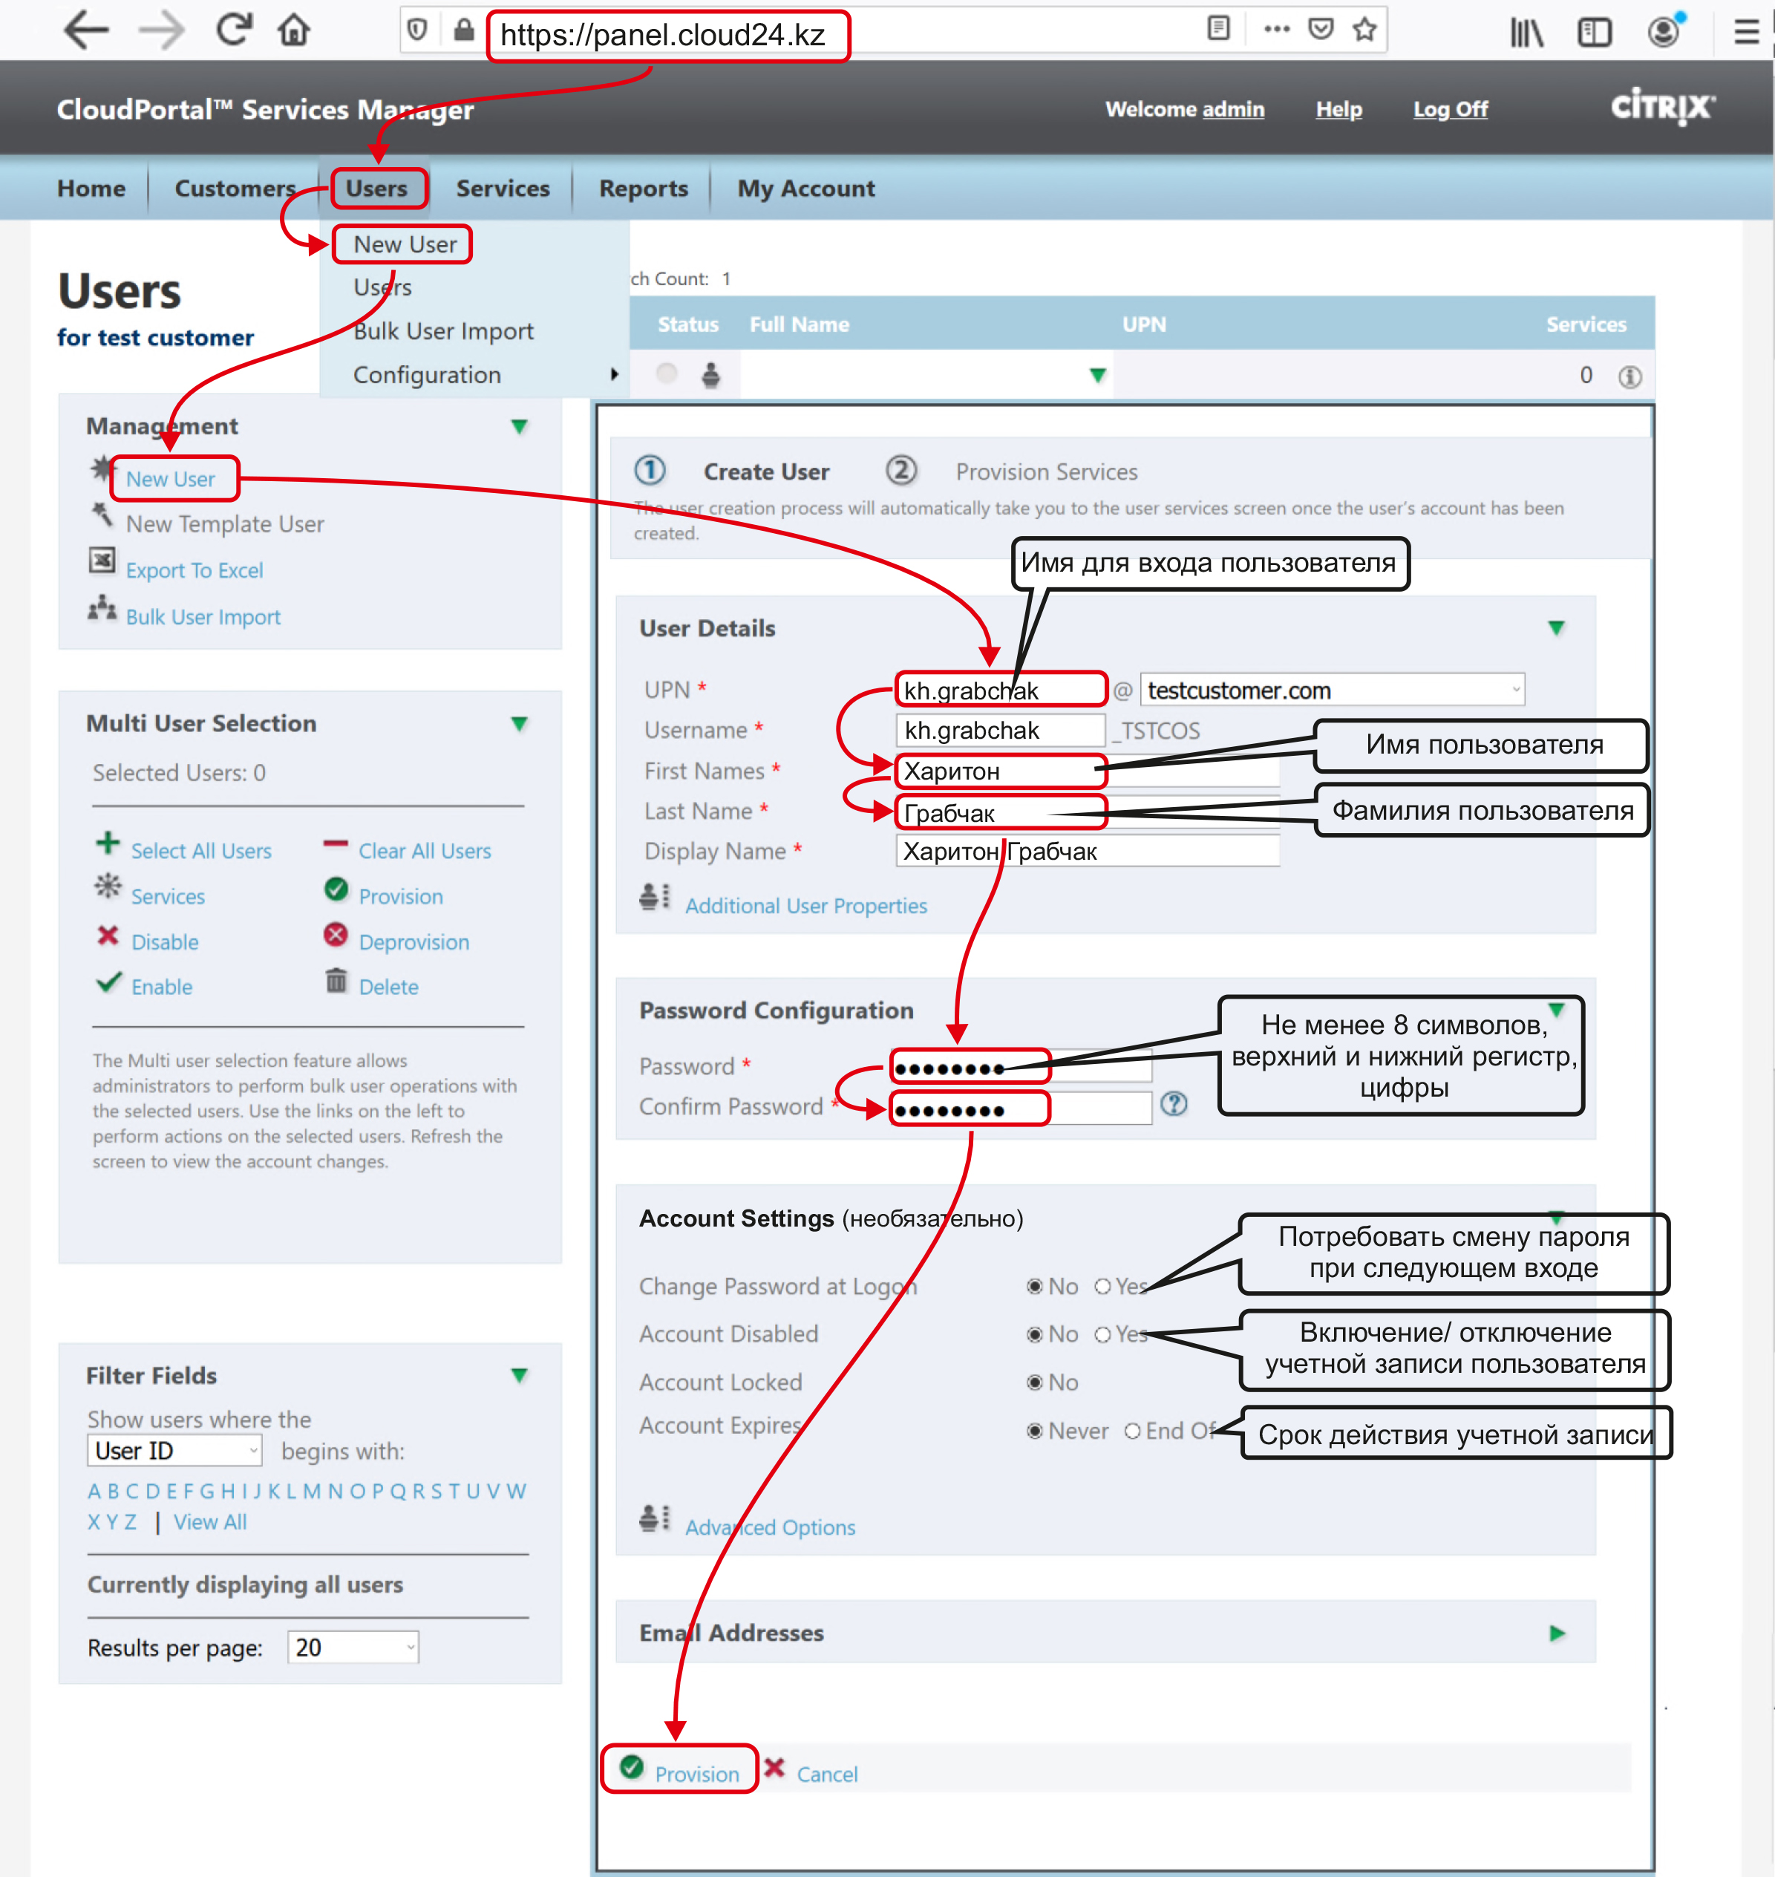Click the password help question-mark icon

click(x=1173, y=1104)
